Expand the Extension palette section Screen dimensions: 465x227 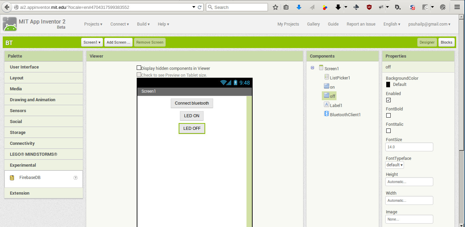pyautogui.click(x=44, y=193)
